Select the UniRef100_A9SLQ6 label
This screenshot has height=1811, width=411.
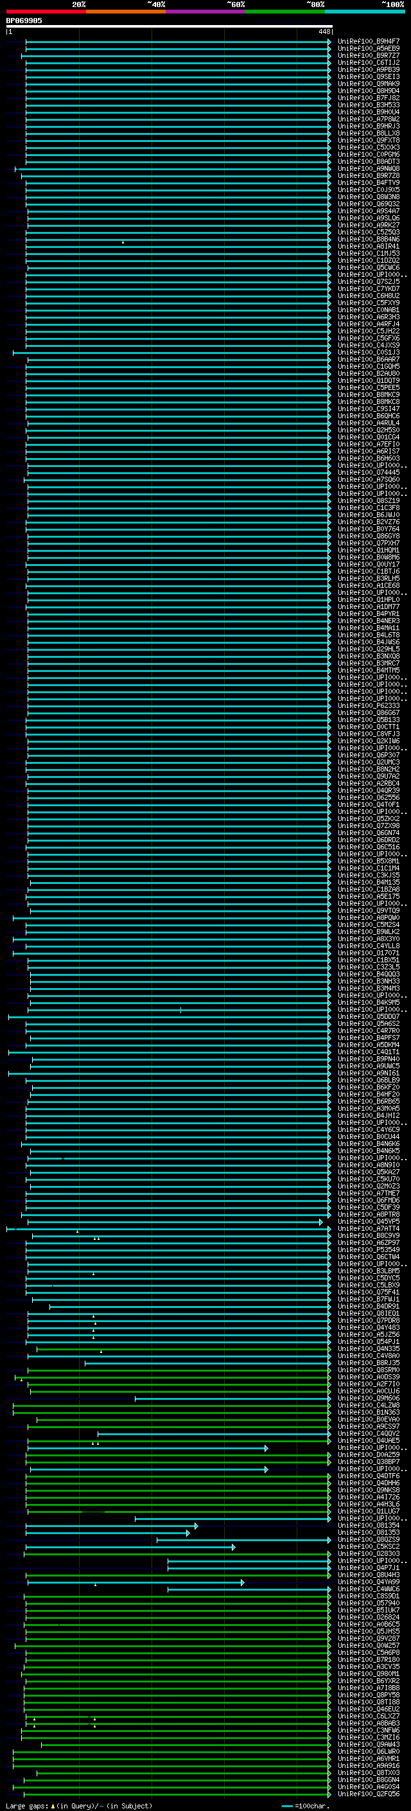(x=368, y=218)
